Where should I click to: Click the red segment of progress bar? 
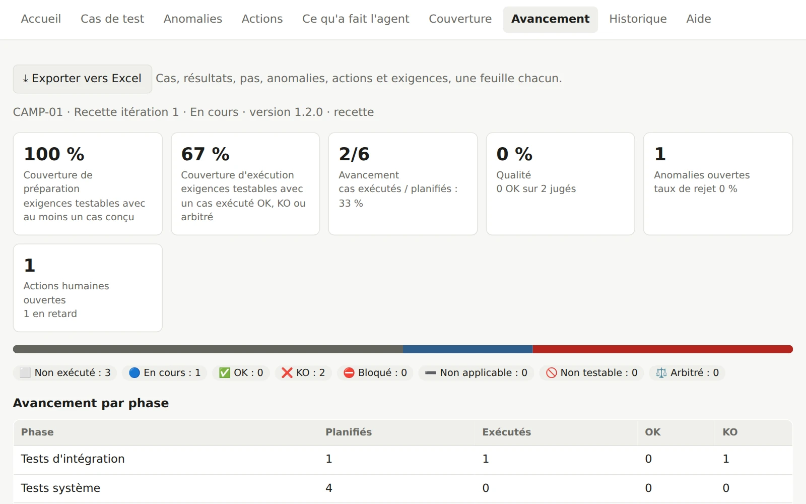coord(663,349)
